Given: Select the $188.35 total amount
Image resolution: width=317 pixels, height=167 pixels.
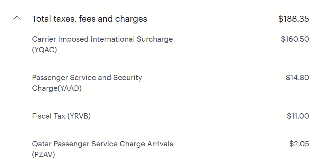Looking at the screenshot, I should (293, 19).
